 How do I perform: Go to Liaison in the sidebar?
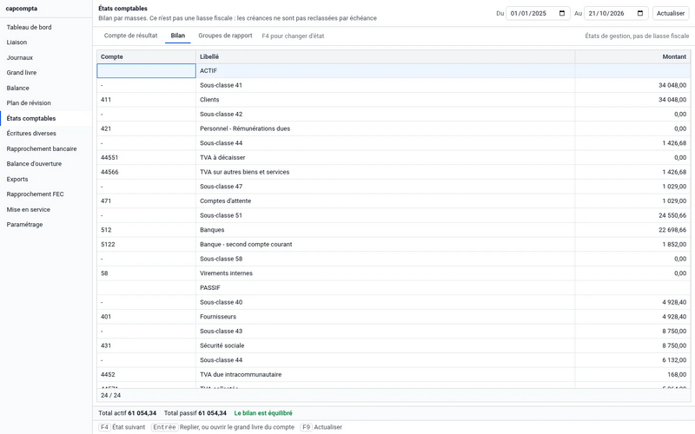46,42
